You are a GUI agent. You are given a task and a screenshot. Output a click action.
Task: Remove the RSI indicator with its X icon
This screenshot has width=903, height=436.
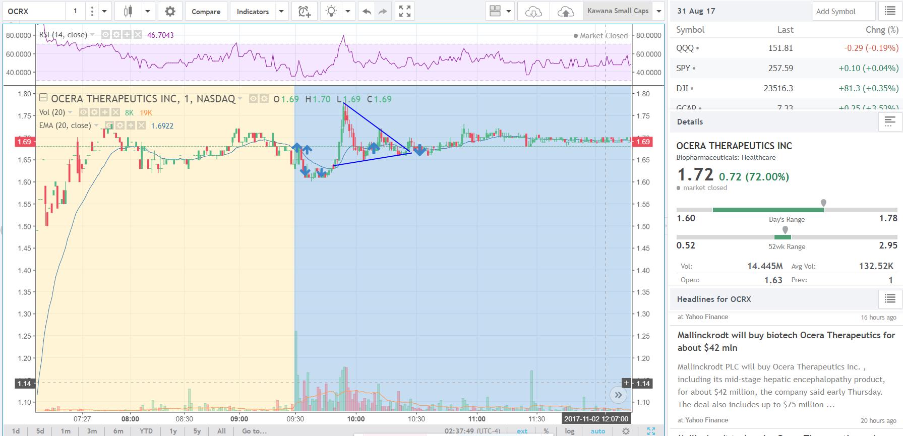tap(137, 35)
